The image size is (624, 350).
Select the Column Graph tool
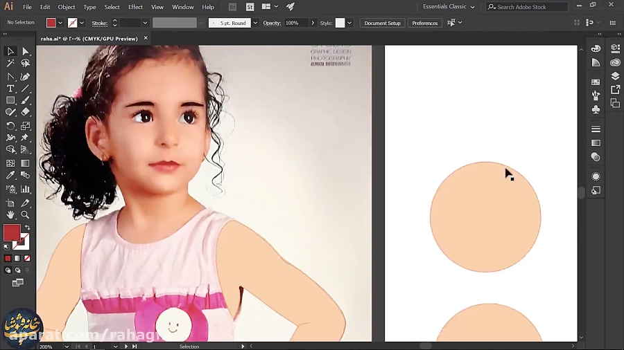click(26, 189)
